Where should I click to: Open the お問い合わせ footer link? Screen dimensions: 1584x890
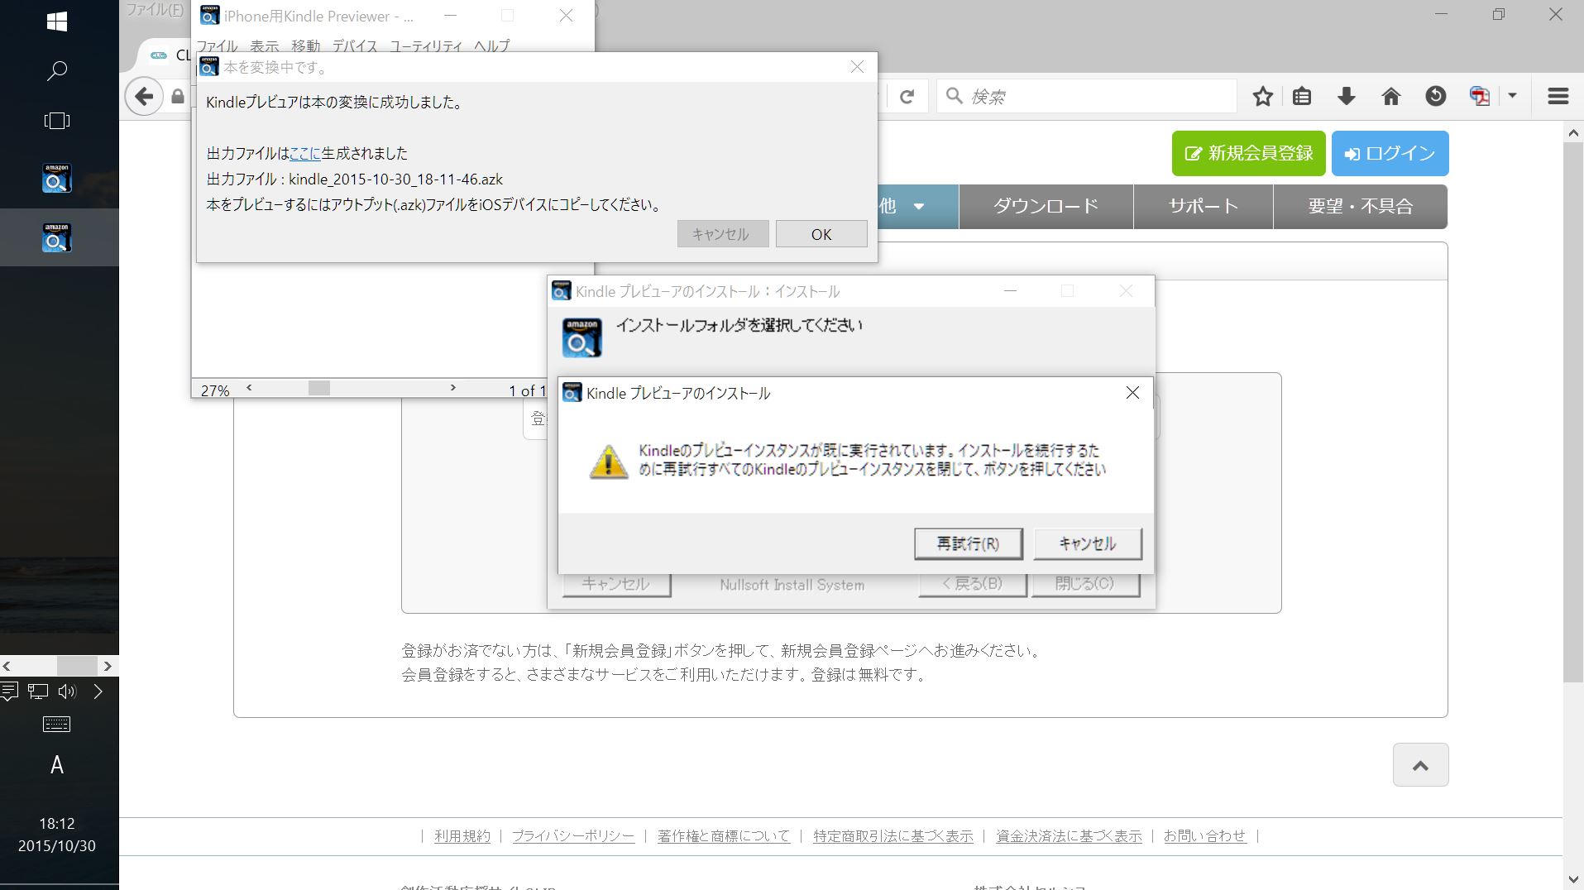click(x=1204, y=836)
